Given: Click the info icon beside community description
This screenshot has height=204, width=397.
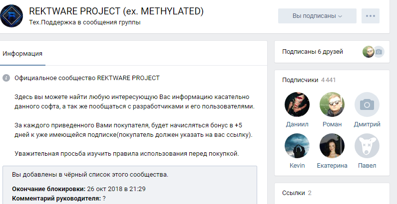Looking at the screenshot, I should tap(6, 78).
